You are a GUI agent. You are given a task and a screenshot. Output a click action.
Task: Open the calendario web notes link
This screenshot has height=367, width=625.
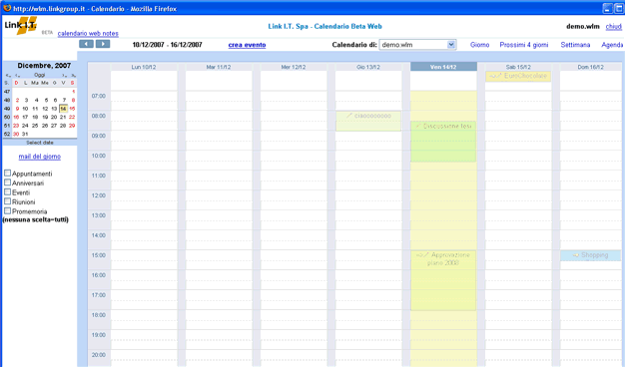88,34
